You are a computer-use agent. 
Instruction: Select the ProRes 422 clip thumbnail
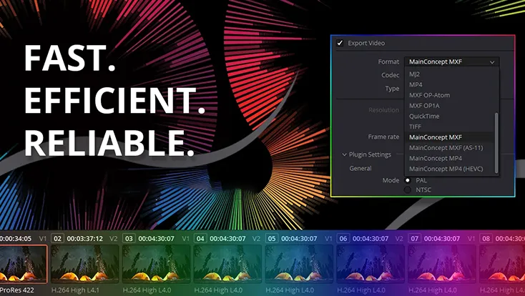(x=23, y=264)
